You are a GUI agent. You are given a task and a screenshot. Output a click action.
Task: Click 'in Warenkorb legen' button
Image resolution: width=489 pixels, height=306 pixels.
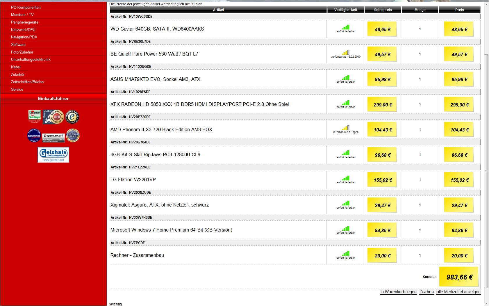pyautogui.click(x=398, y=292)
